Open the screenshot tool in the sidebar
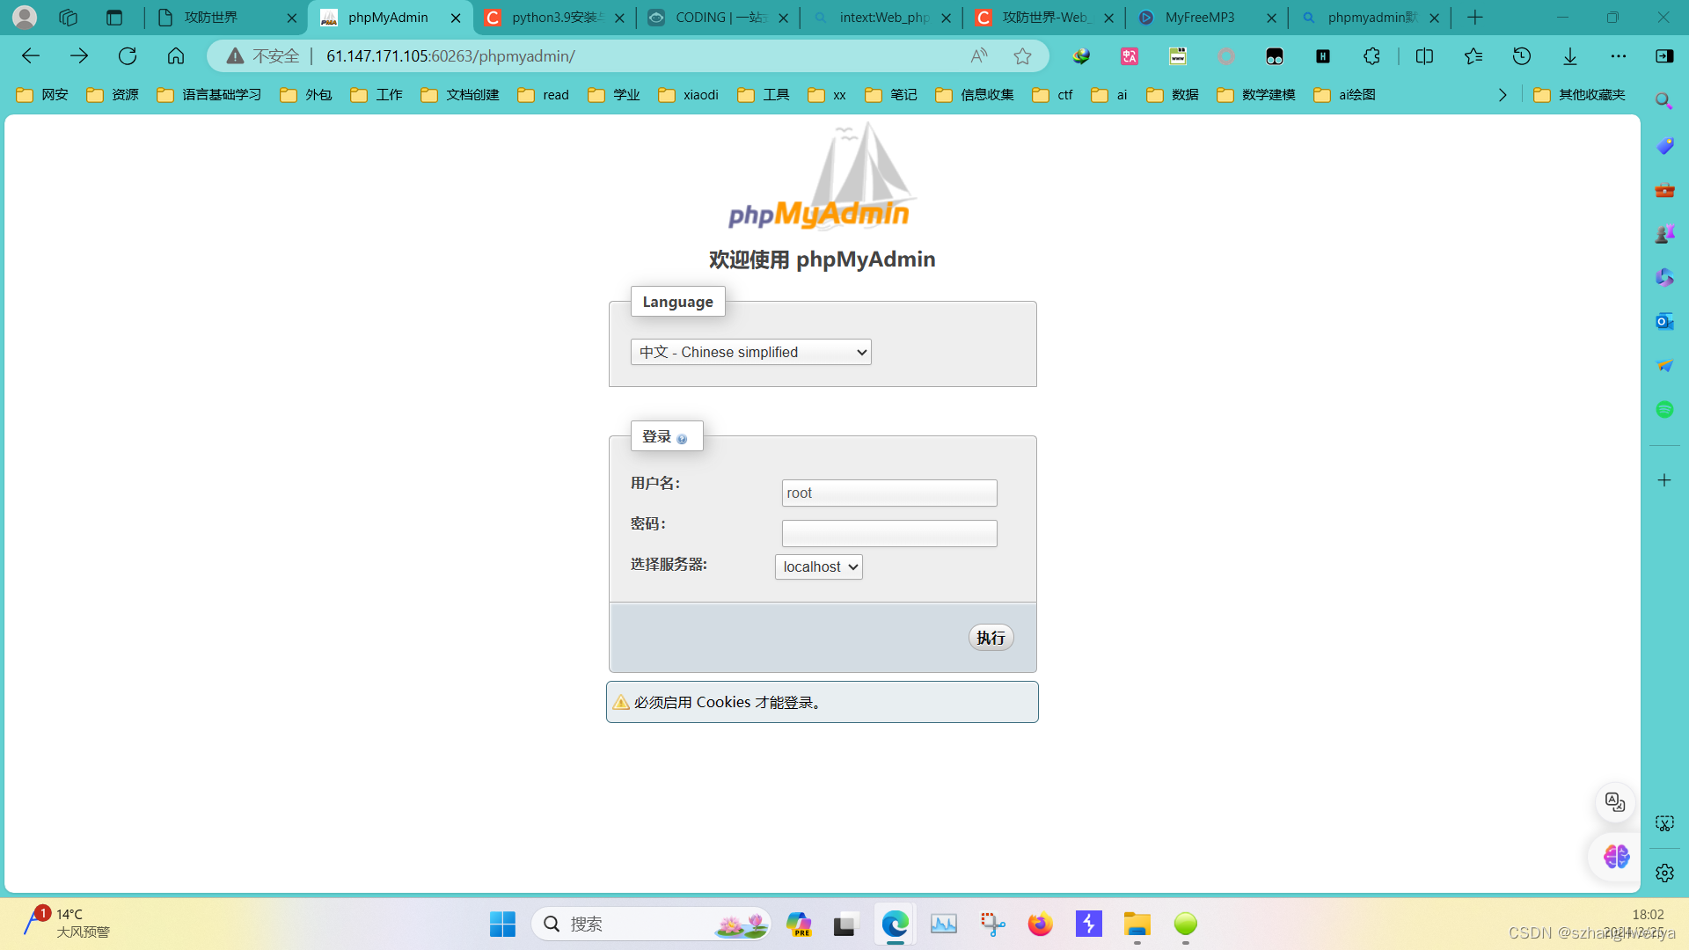This screenshot has height=950, width=1689. (1663, 823)
